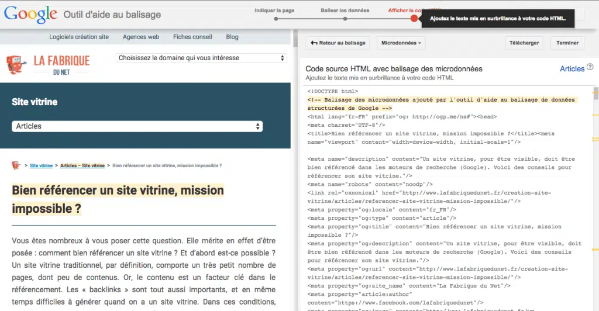
Task: Open the Logiciels création site menu item
Action: tap(79, 37)
